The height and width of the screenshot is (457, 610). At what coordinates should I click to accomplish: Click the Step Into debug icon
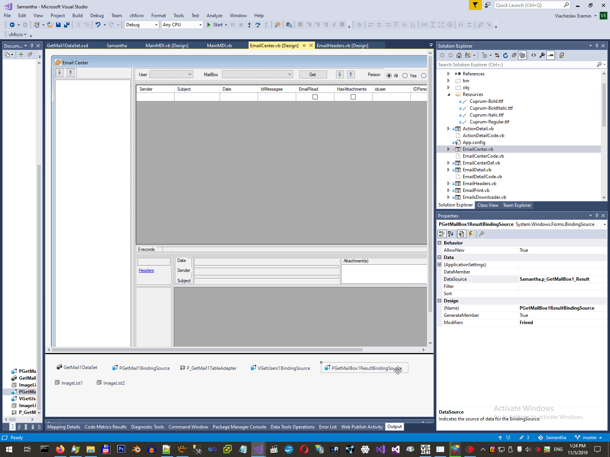[x=249, y=25]
